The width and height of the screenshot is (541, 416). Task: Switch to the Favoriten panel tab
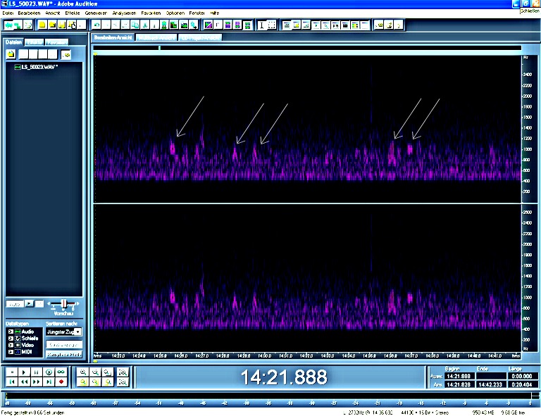(x=57, y=42)
